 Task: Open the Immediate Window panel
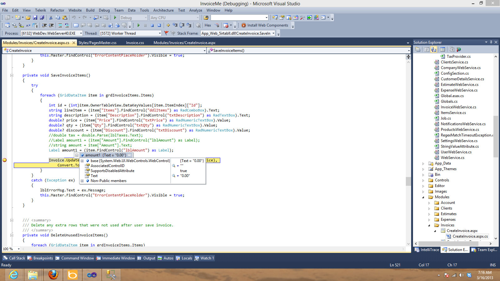click(115, 258)
